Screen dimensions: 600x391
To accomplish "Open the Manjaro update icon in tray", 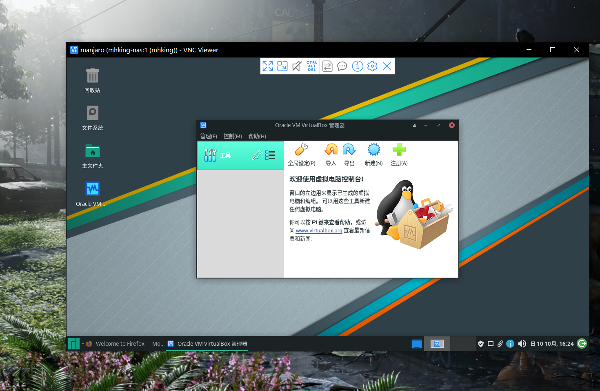I will [582, 343].
